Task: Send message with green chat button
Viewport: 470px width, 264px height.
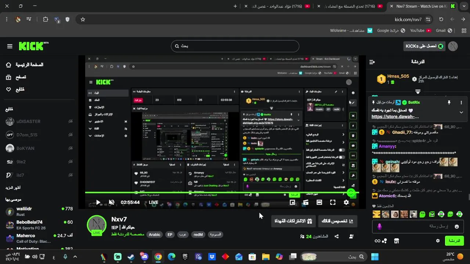Action: 454,241
